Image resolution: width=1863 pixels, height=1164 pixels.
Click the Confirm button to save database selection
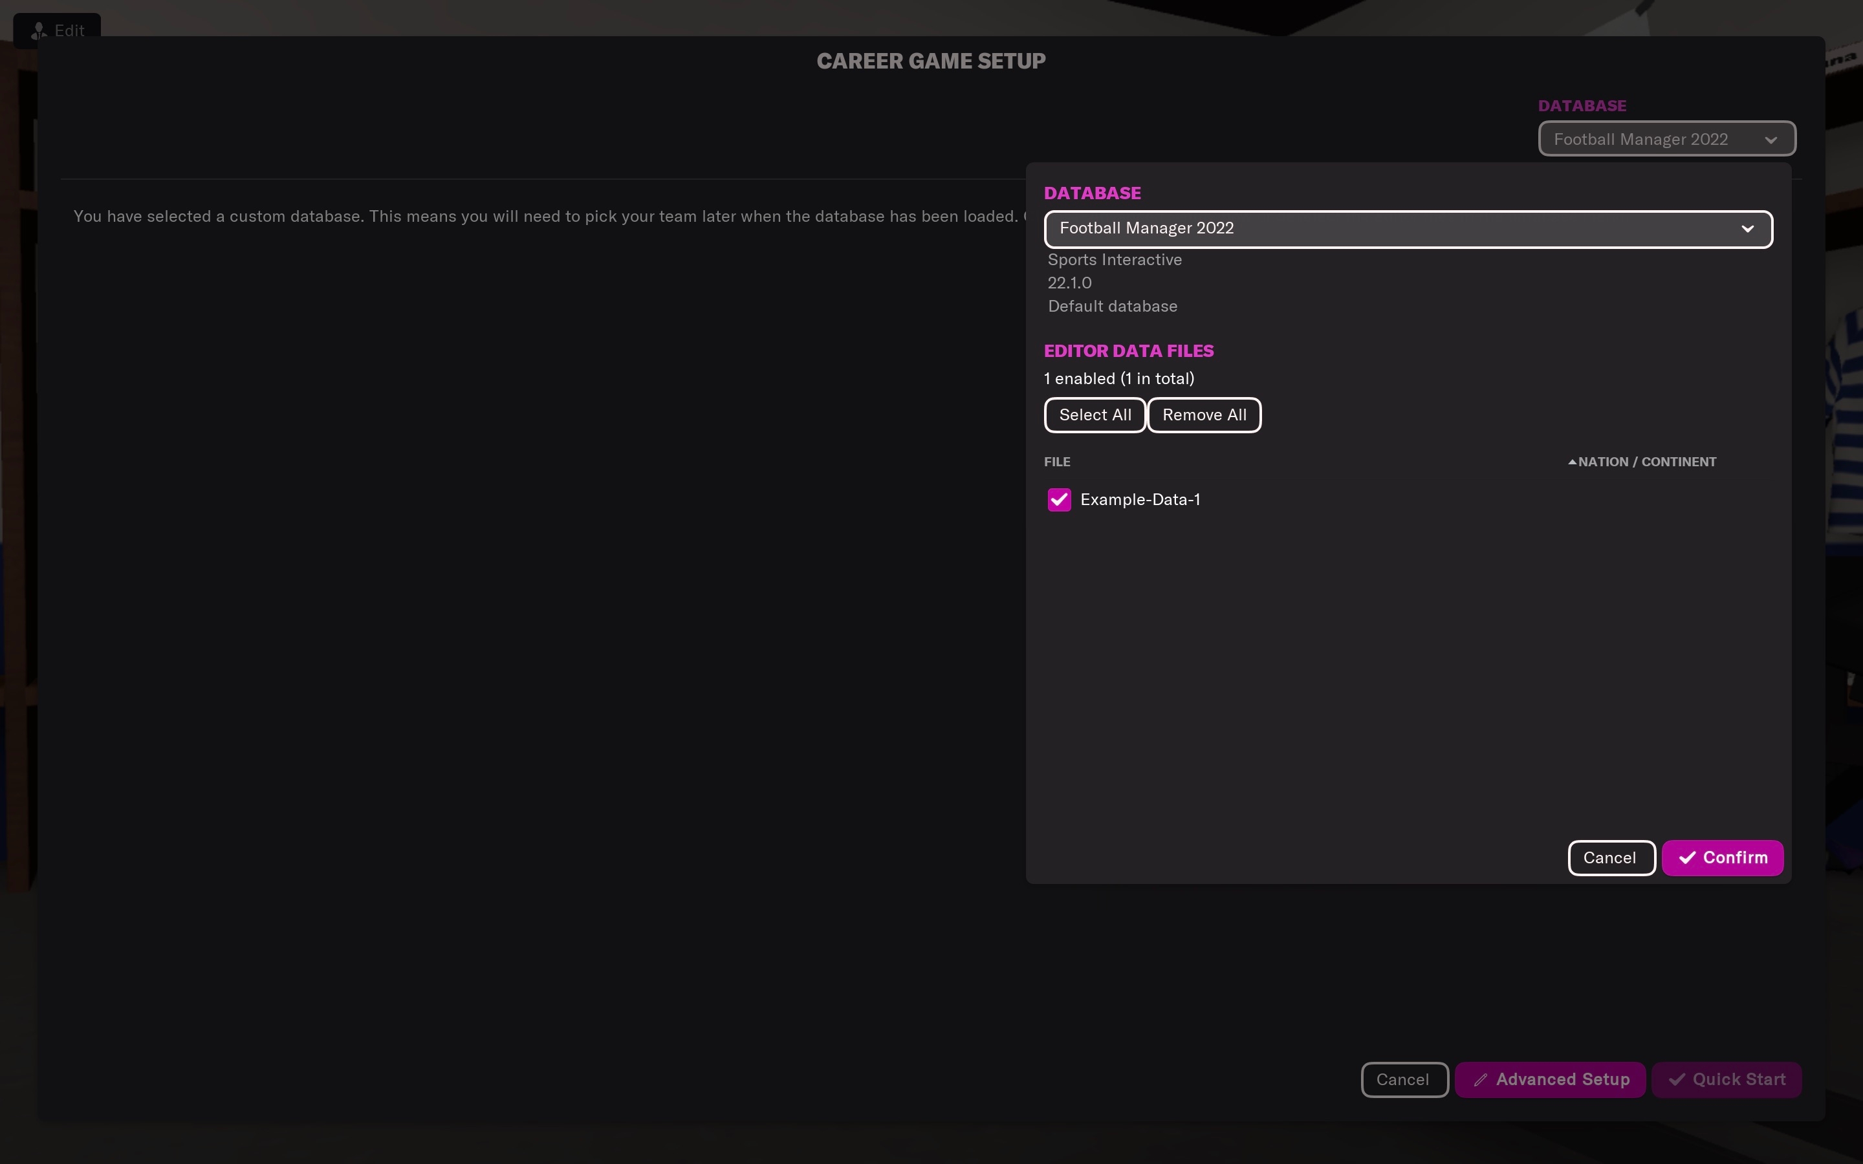pyautogui.click(x=1722, y=857)
